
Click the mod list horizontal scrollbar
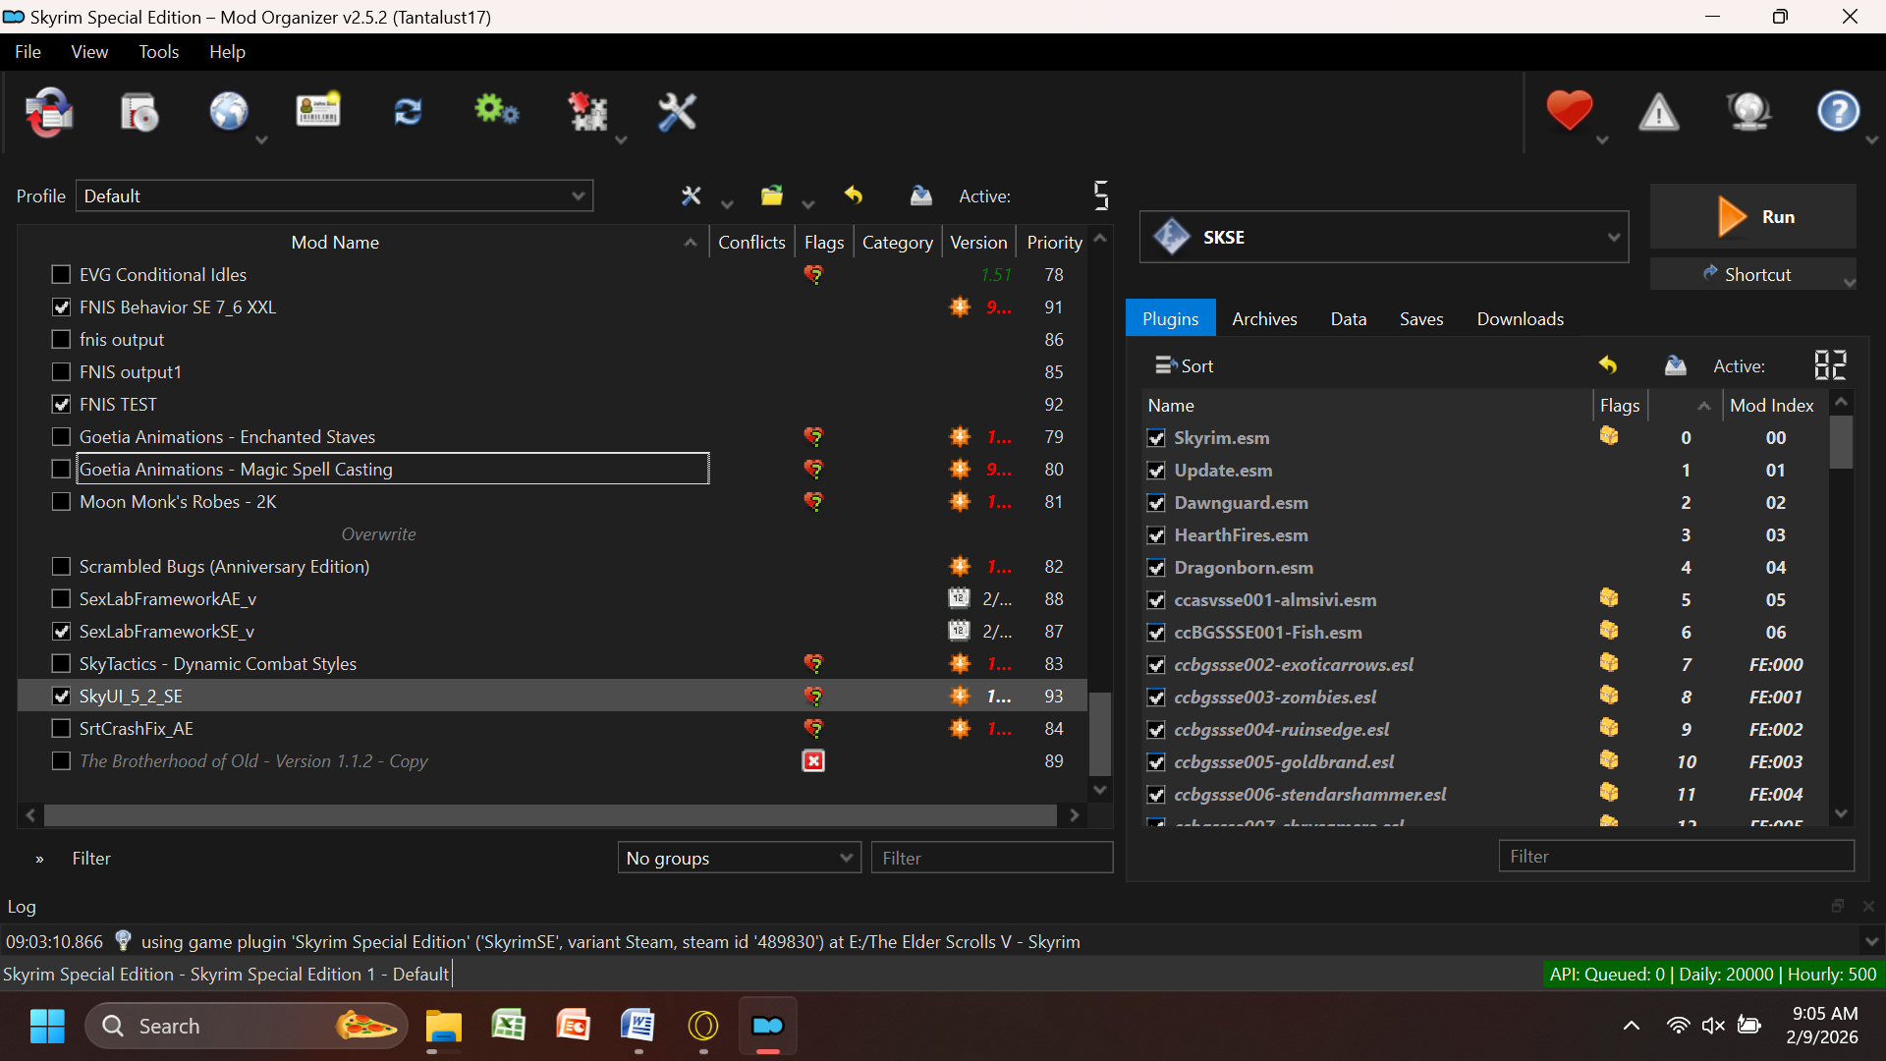(550, 815)
